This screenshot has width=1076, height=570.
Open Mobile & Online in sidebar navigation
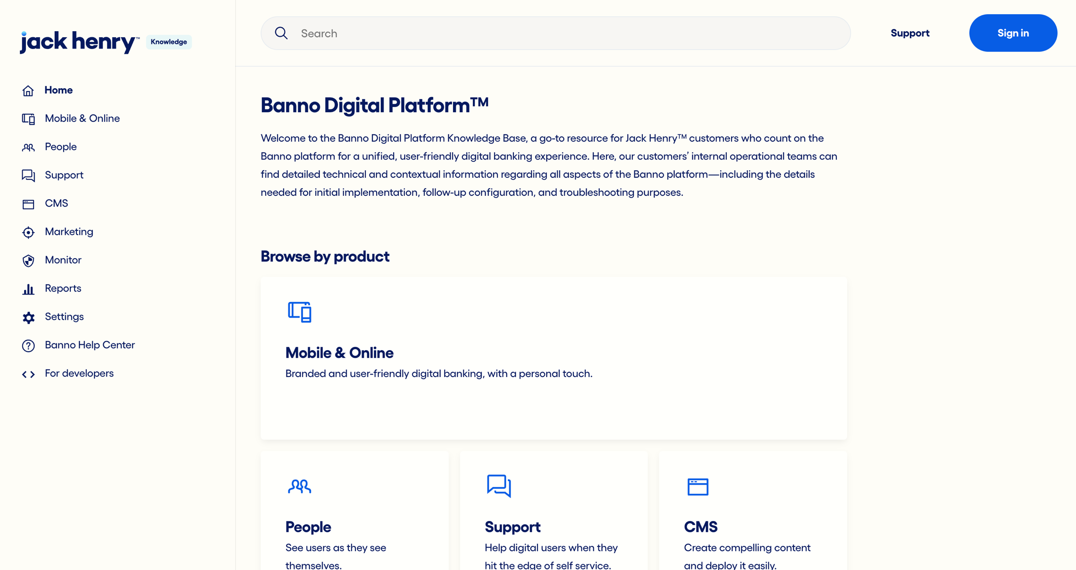[82, 118]
